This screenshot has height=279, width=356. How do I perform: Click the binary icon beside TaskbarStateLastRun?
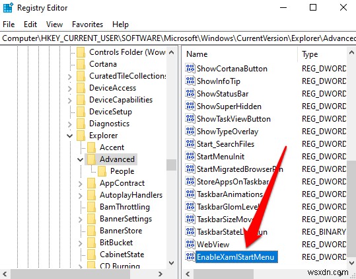190,231
